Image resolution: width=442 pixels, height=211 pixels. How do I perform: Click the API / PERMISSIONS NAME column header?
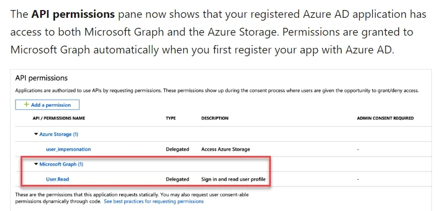[x=59, y=119]
